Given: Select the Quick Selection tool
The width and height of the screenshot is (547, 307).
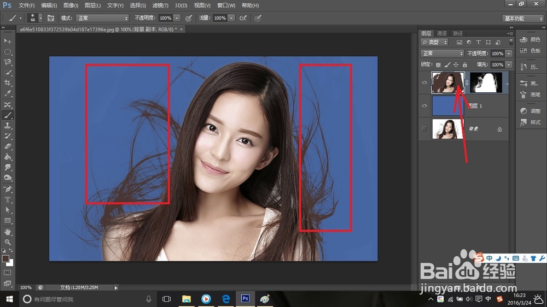Looking at the screenshot, I should (x=8, y=73).
